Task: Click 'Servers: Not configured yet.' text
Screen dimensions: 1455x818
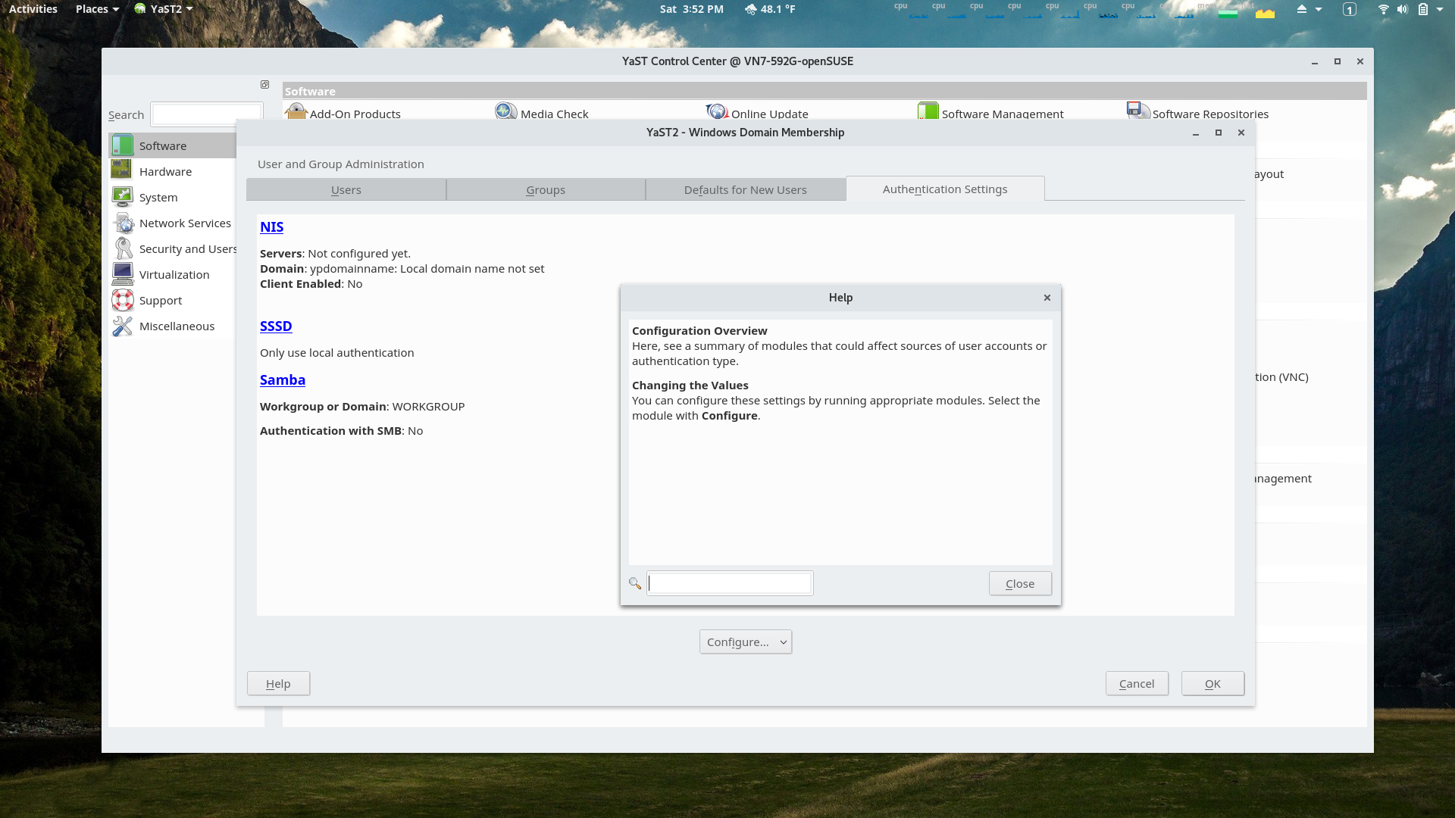Action: [336, 253]
